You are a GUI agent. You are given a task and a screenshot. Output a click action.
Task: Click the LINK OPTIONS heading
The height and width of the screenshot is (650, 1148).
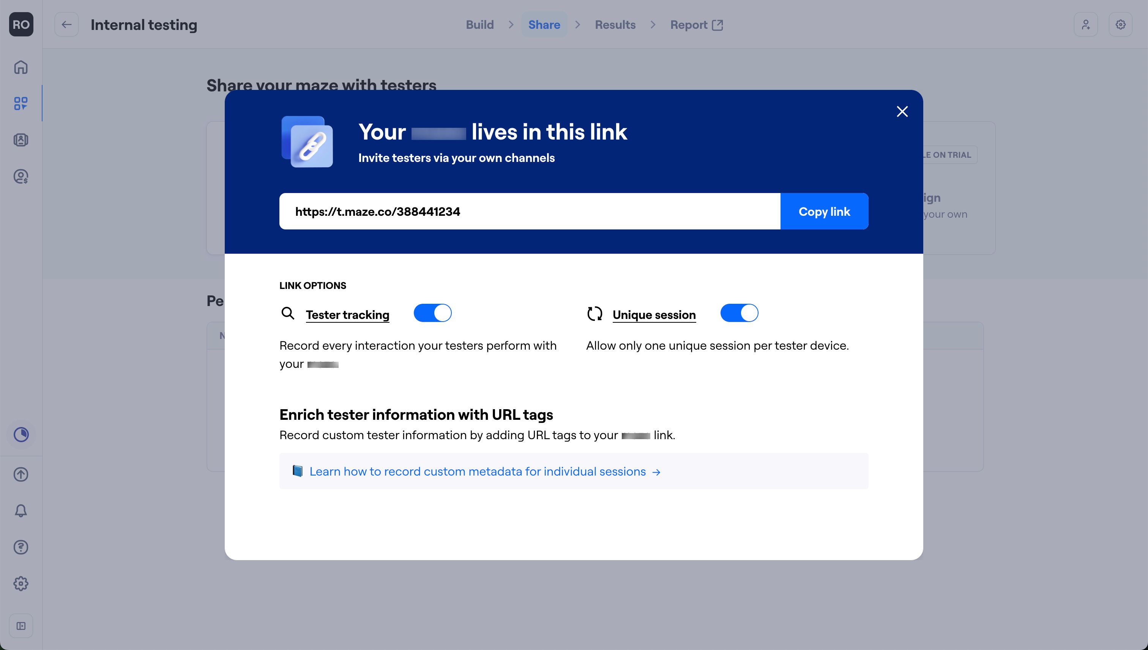click(x=313, y=286)
